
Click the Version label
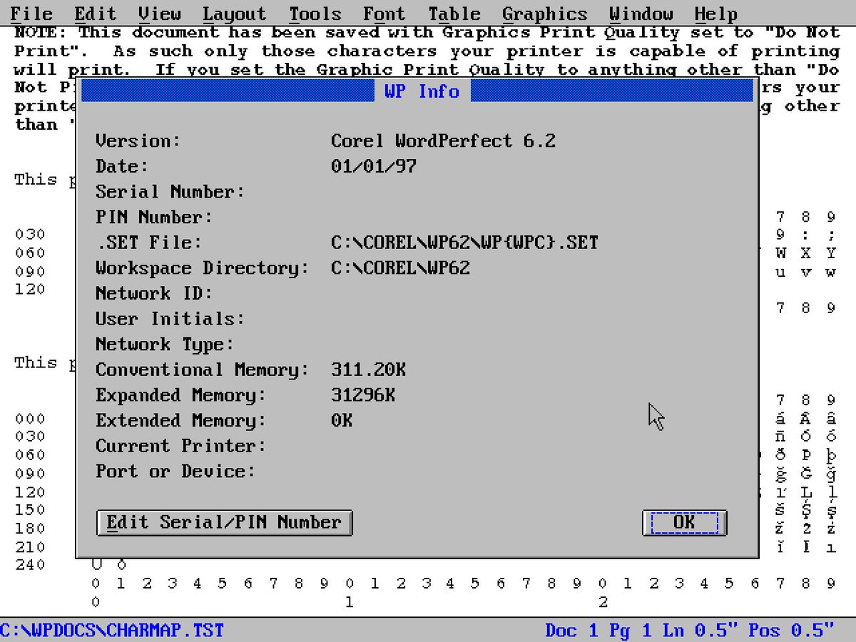pyautogui.click(x=138, y=141)
